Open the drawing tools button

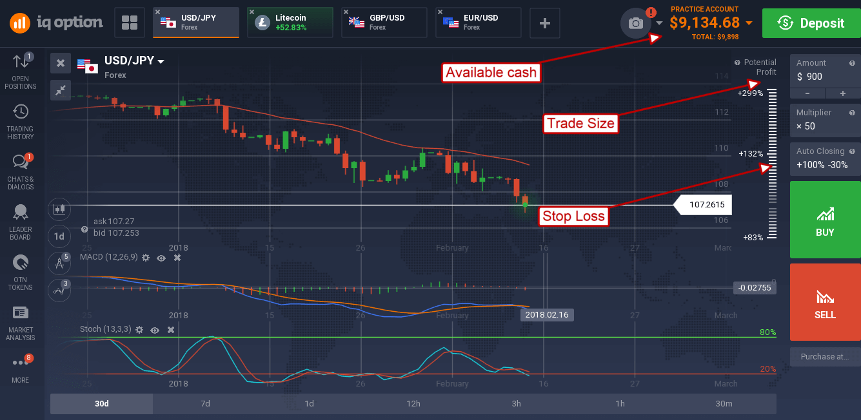click(x=59, y=263)
